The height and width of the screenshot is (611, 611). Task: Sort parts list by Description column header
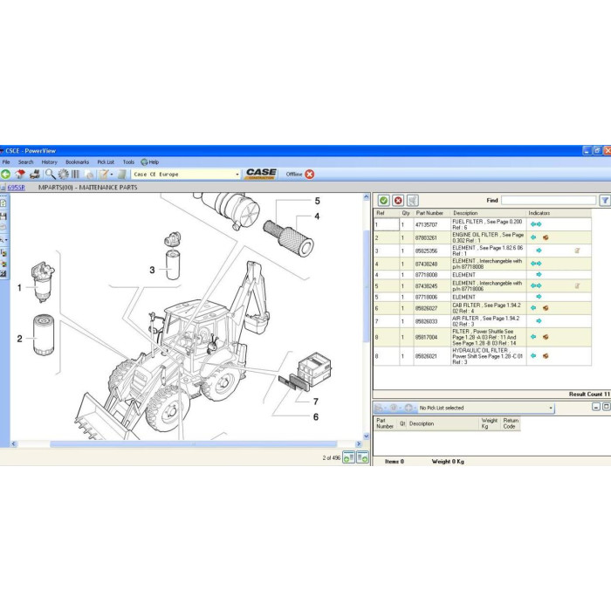pyautogui.click(x=489, y=213)
